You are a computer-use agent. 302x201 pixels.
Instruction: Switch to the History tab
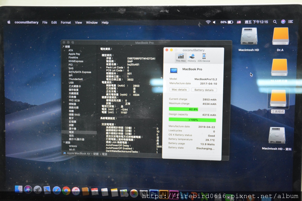pos(192,58)
